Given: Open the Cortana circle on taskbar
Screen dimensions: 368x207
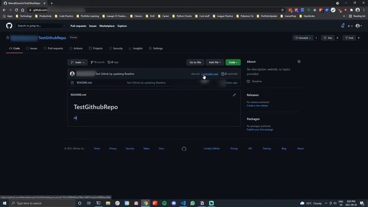Looking at the screenshot, I should coord(79,203).
